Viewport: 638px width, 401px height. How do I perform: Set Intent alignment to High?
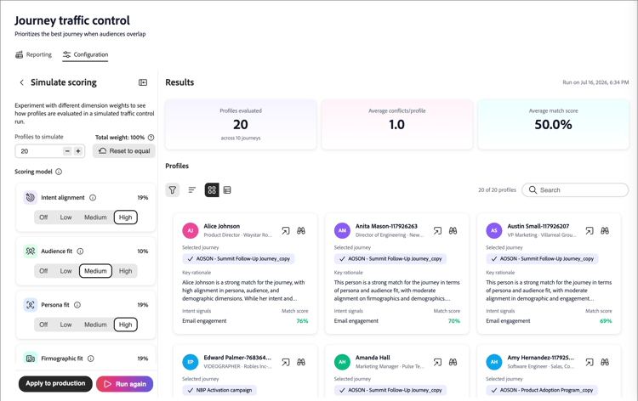[125, 217]
